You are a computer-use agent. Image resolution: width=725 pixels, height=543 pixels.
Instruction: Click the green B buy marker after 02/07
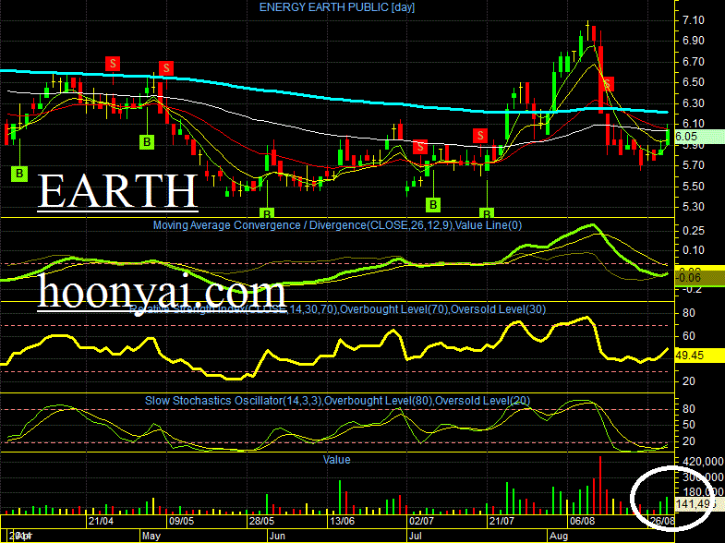point(433,204)
